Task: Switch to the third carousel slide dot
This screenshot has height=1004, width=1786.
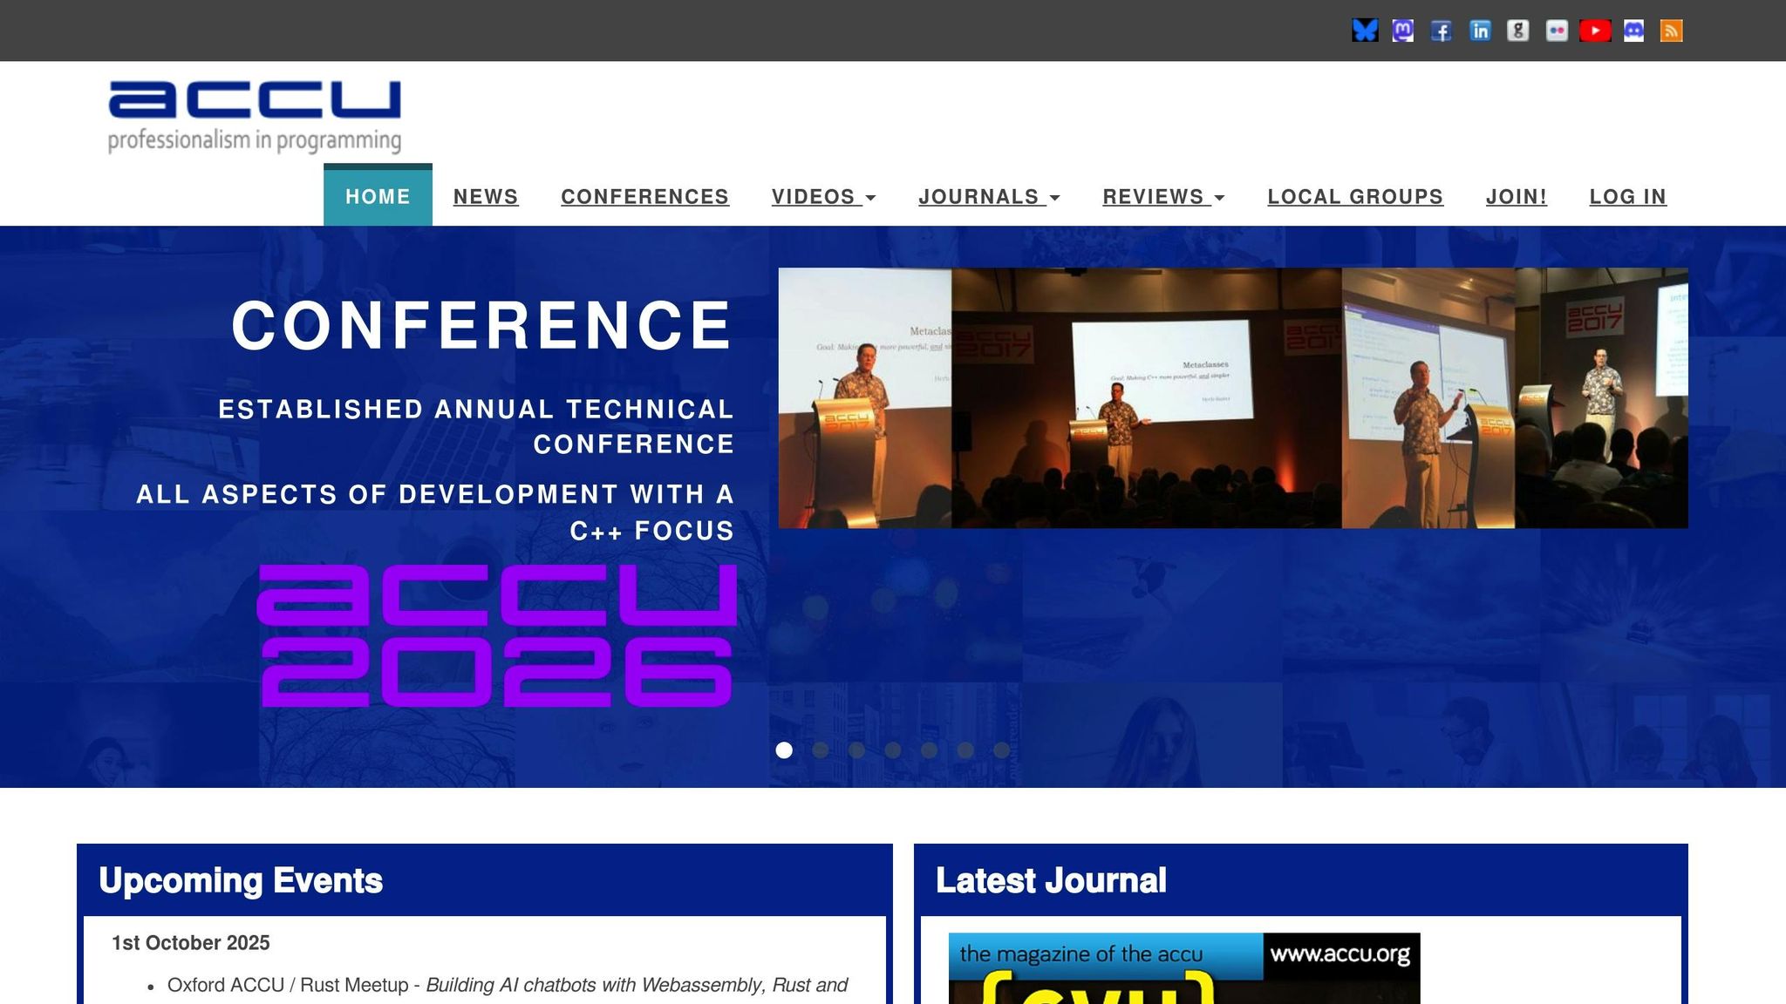Action: (856, 750)
